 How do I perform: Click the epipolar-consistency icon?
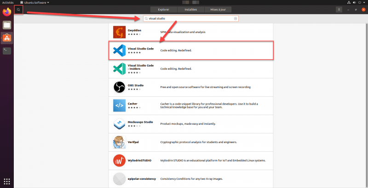click(x=119, y=179)
